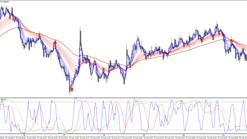Screen dimensions: 247x139
Task: Select the 25 Aug 14:04 time label
Action: [x=191, y=138]
